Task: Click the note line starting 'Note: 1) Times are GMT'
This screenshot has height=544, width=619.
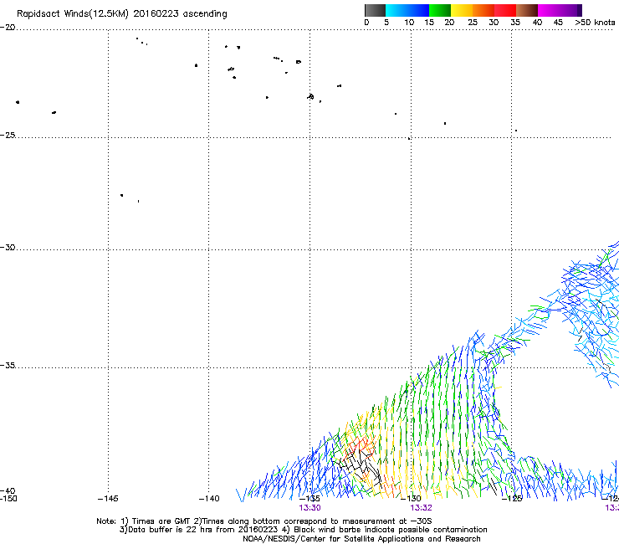Action: pos(264,521)
